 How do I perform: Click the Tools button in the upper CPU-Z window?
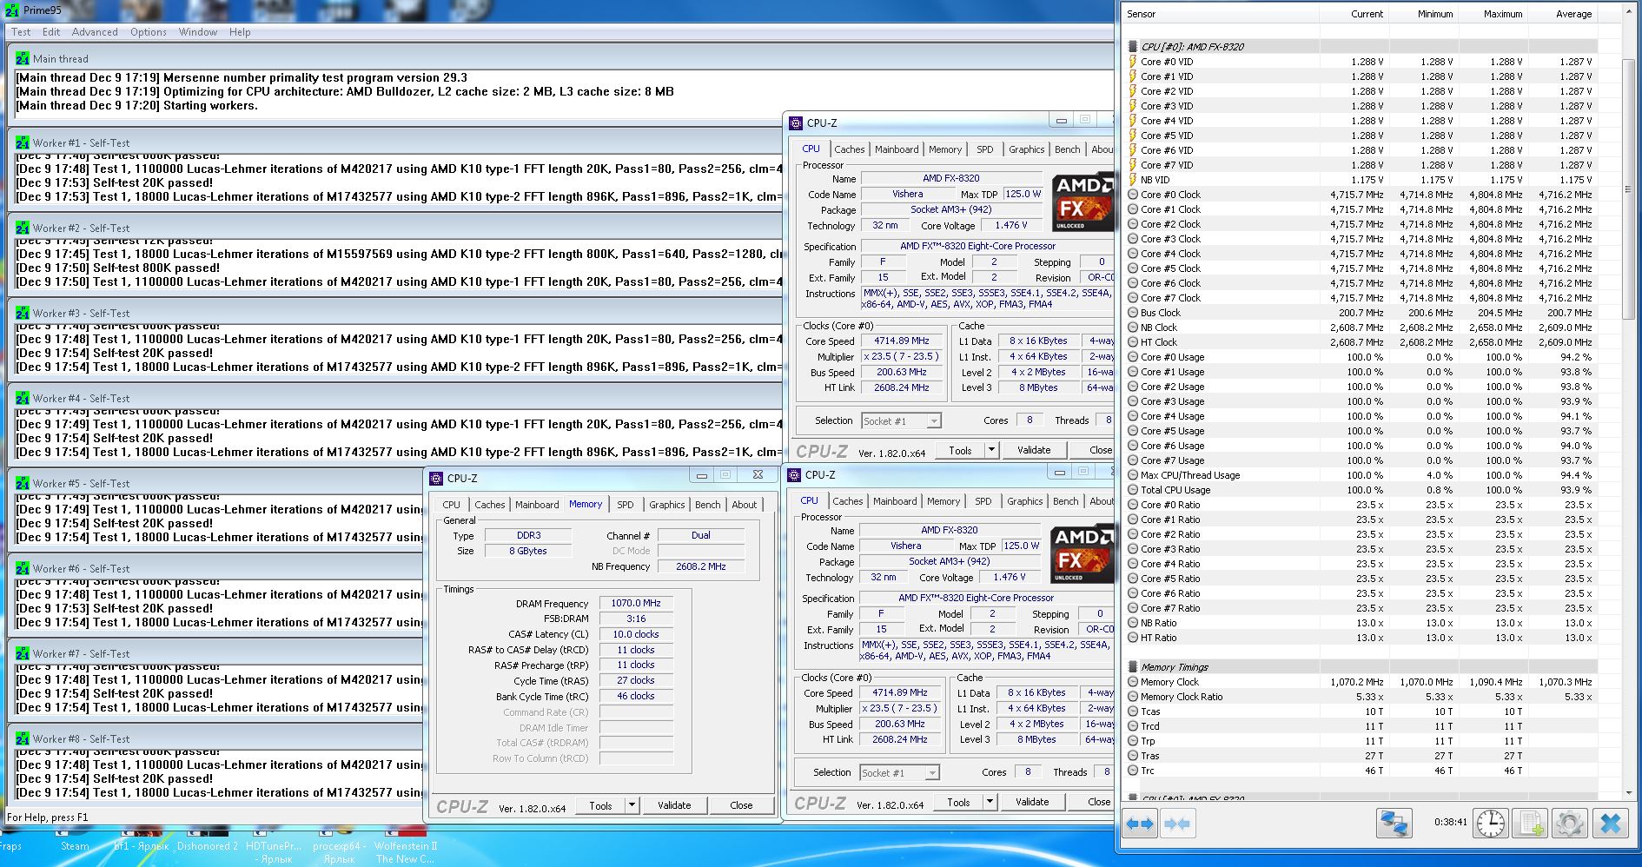tap(960, 450)
